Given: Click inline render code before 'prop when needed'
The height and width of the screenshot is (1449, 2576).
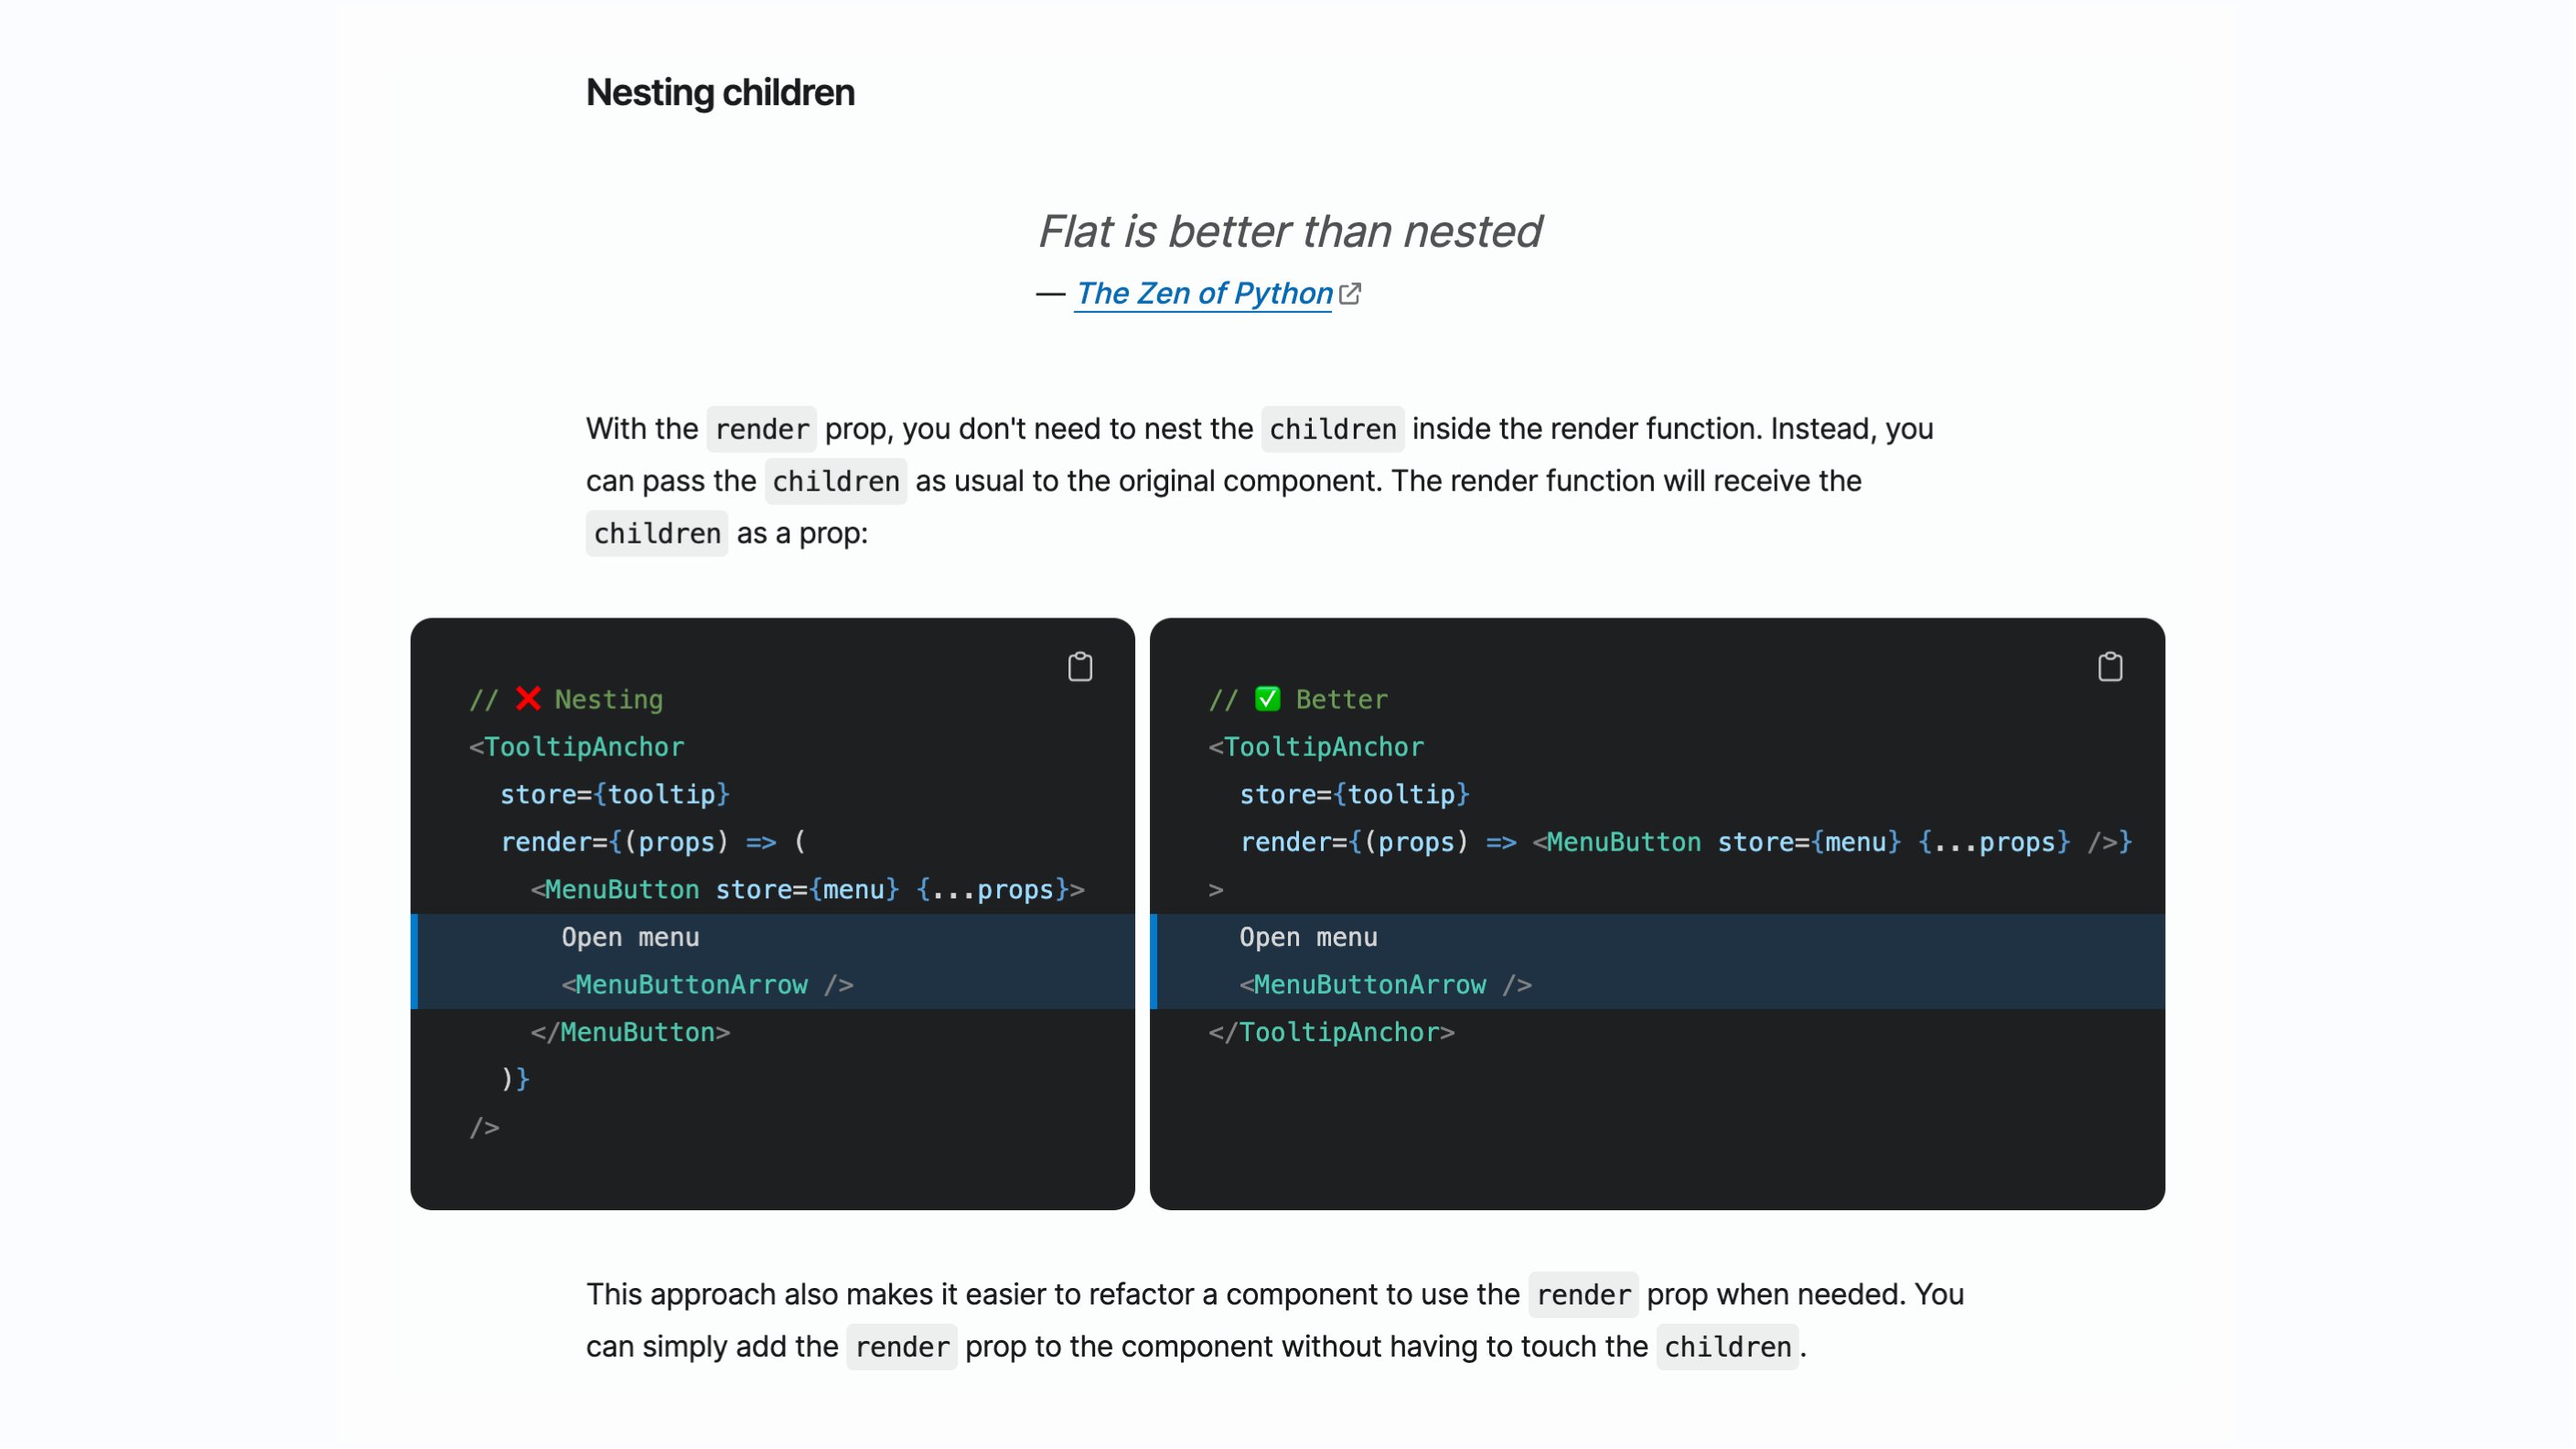Looking at the screenshot, I should [1584, 1295].
